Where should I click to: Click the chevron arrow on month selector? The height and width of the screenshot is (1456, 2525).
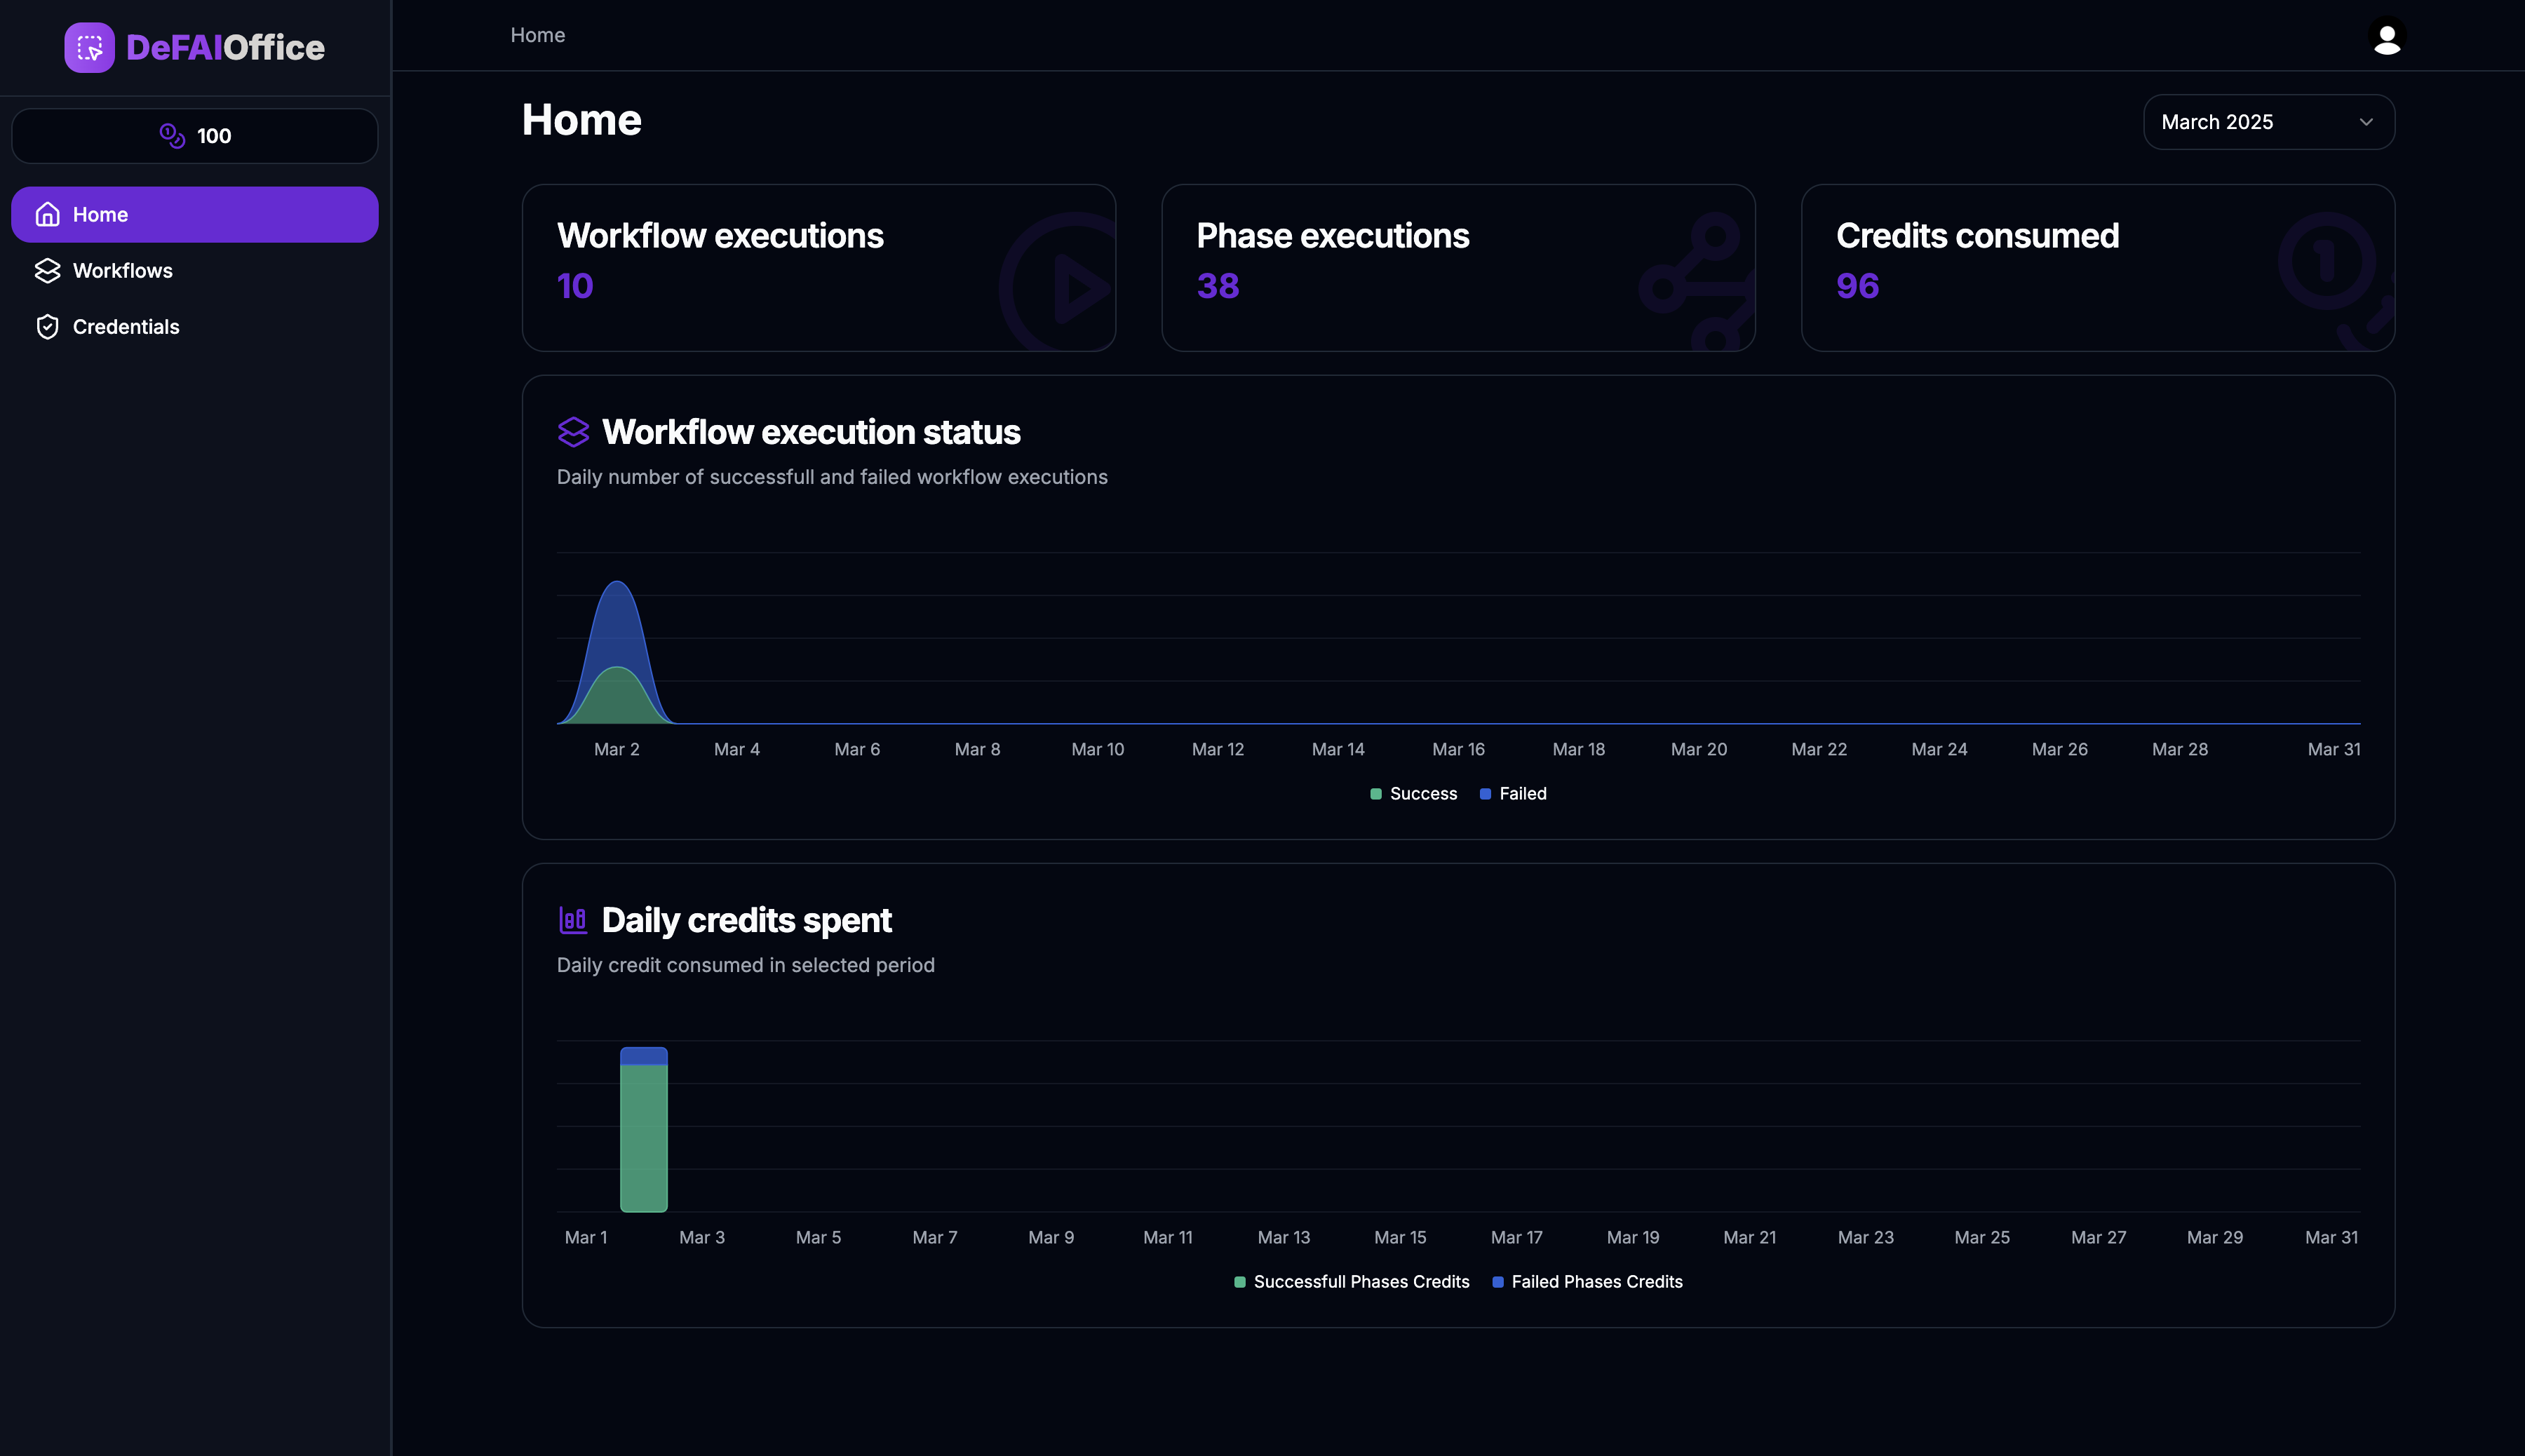point(2365,122)
